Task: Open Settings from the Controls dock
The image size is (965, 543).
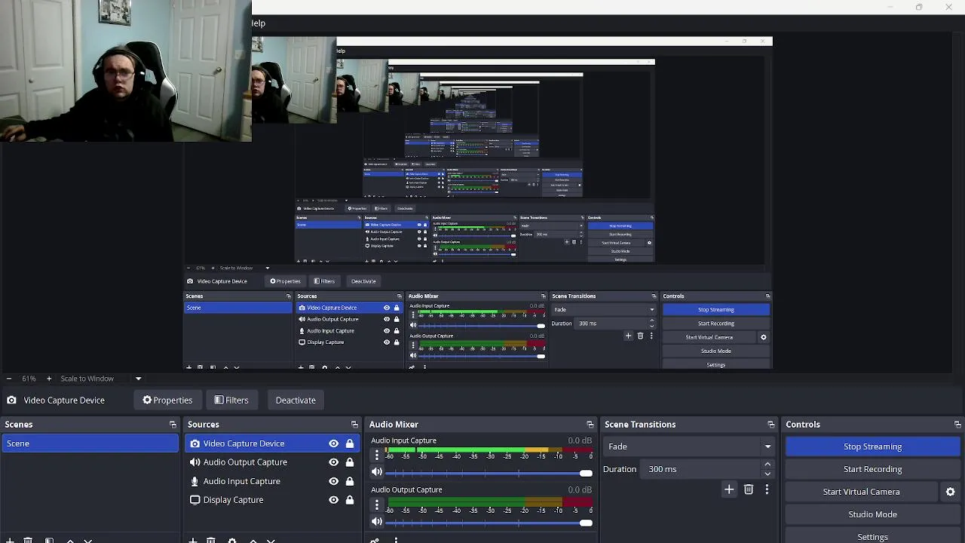Action: (872, 536)
